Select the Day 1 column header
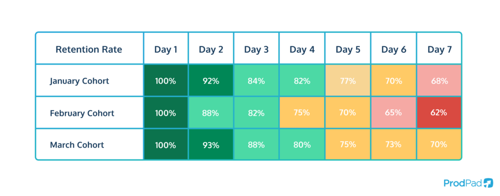 [166, 49]
